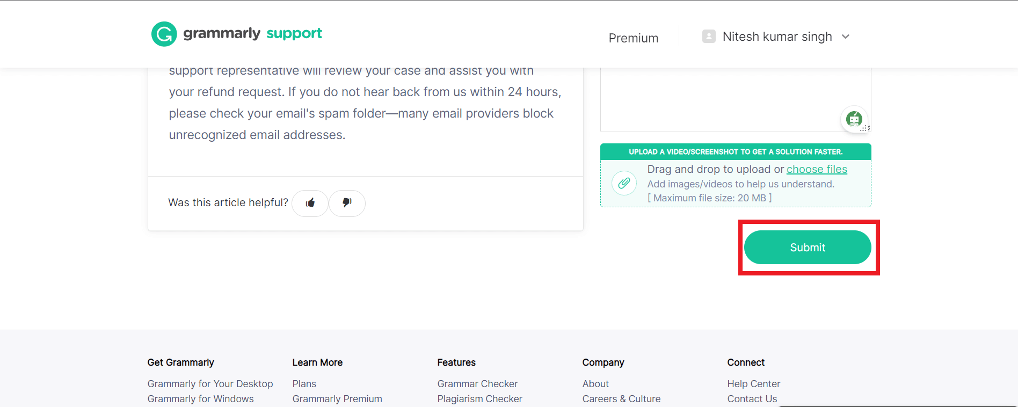This screenshot has width=1018, height=407.
Task: Open Grammar Checker footer link
Action: point(477,384)
